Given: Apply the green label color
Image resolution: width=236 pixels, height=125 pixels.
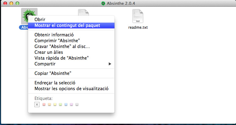Looking at the screenshot, I should (x=60, y=105).
